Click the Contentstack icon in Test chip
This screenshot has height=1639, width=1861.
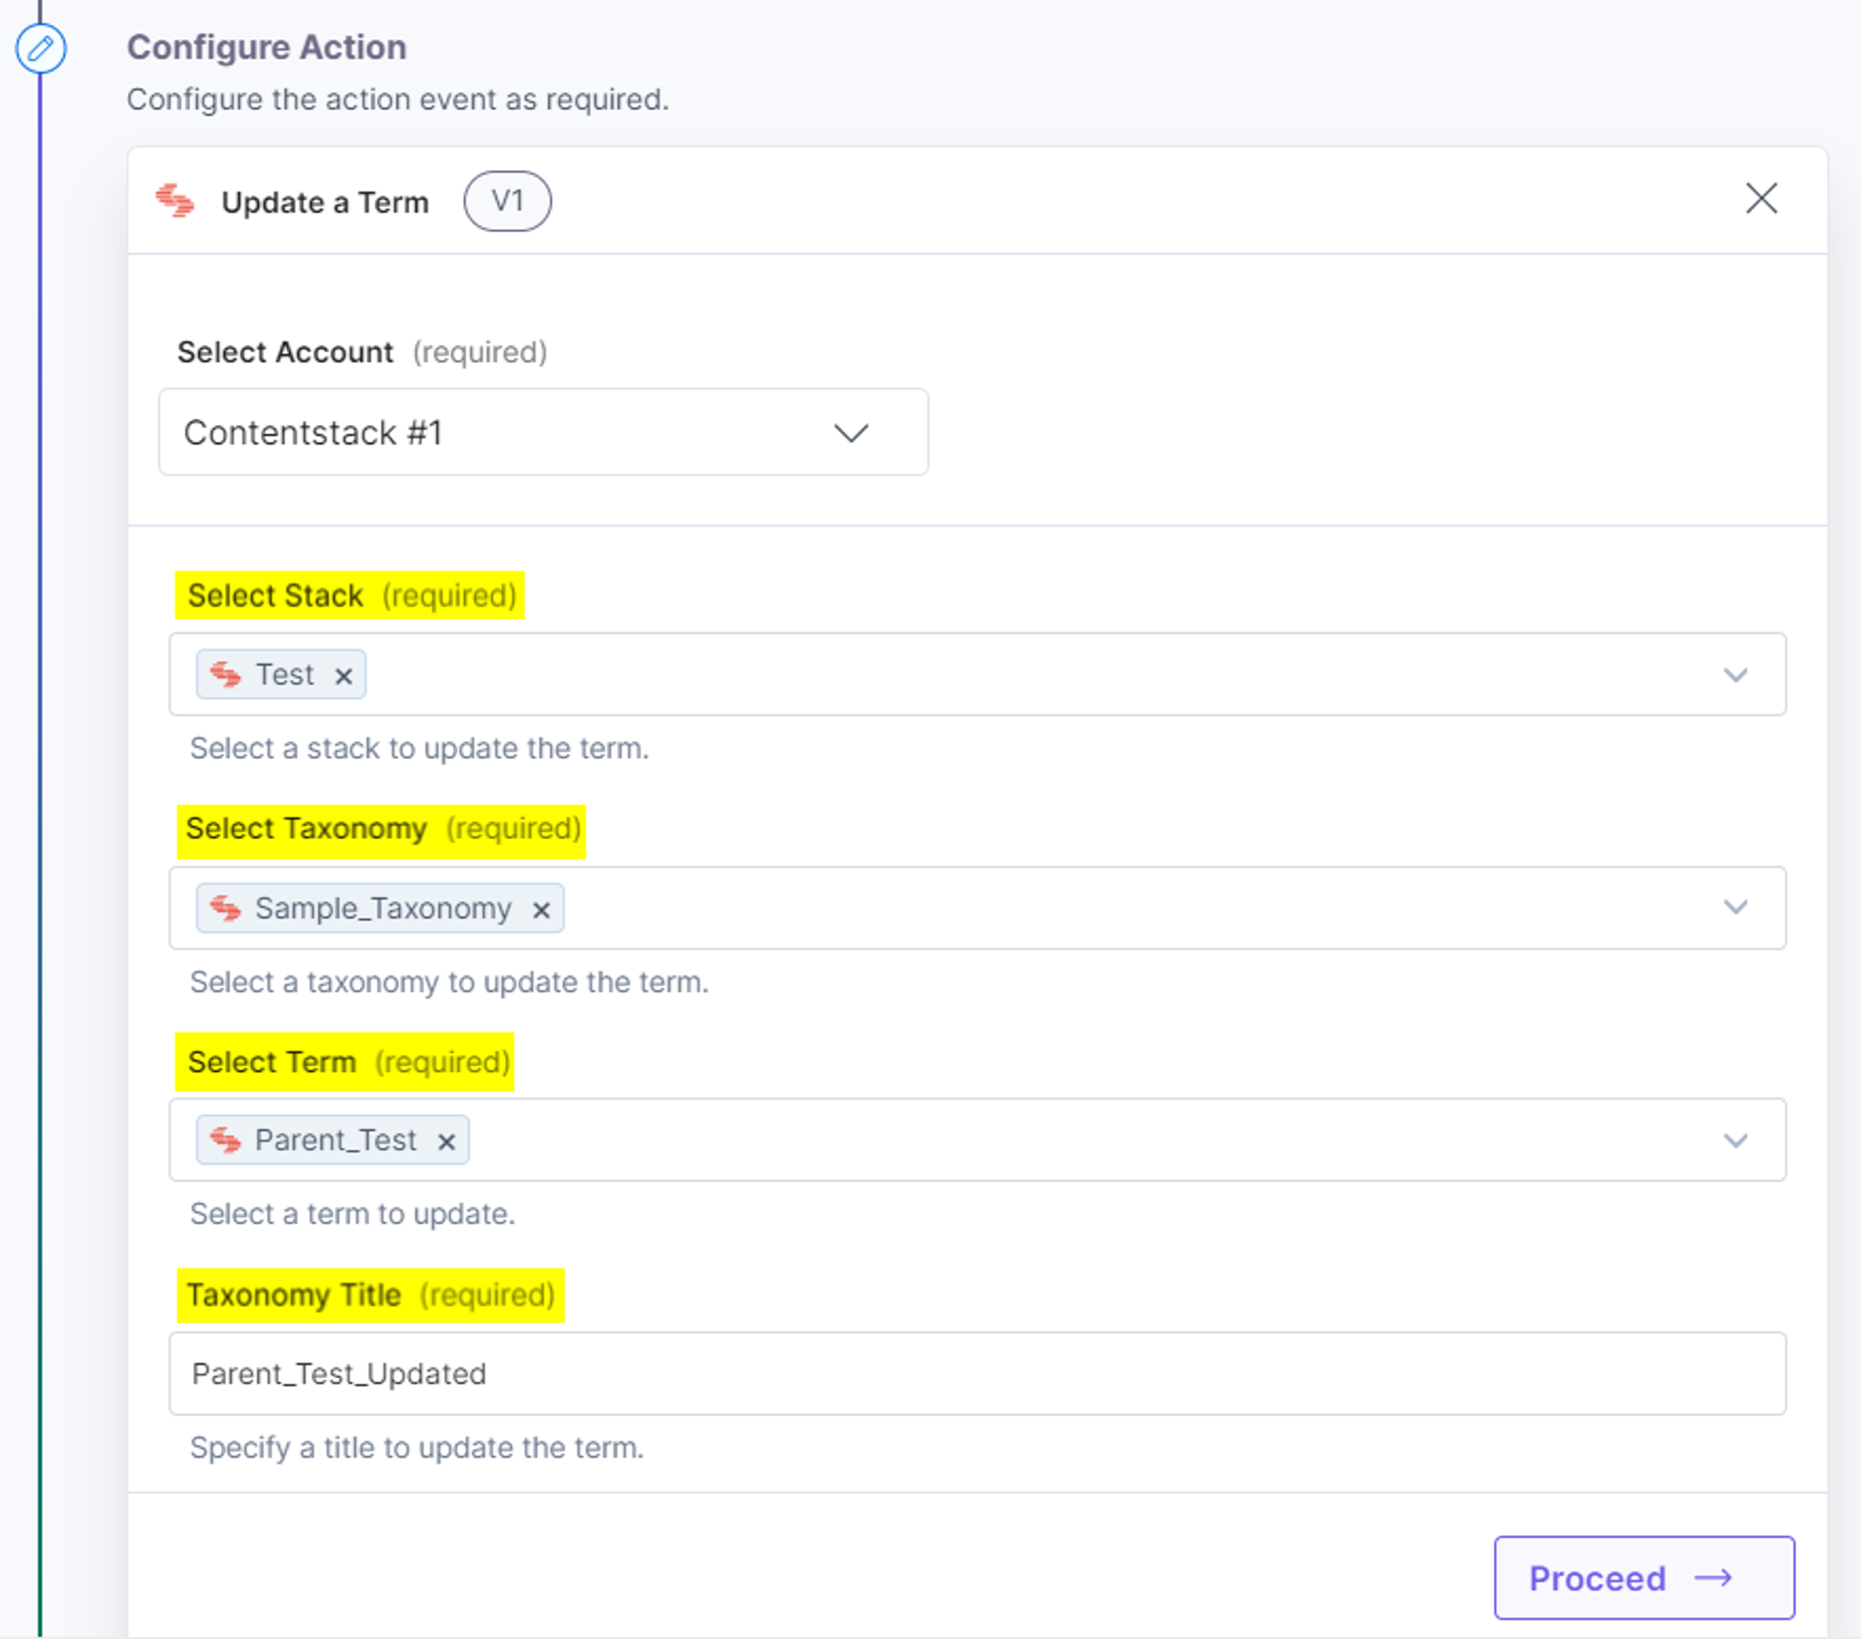point(225,674)
